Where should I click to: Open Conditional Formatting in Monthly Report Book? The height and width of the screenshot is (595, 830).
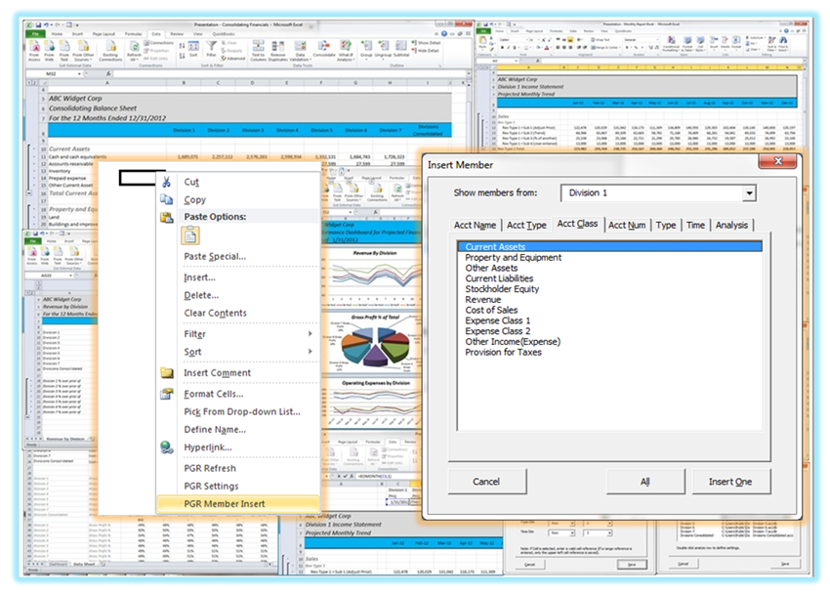coord(671,43)
